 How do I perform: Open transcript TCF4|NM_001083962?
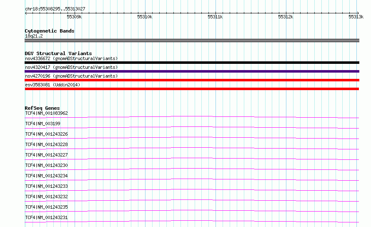click(46, 113)
